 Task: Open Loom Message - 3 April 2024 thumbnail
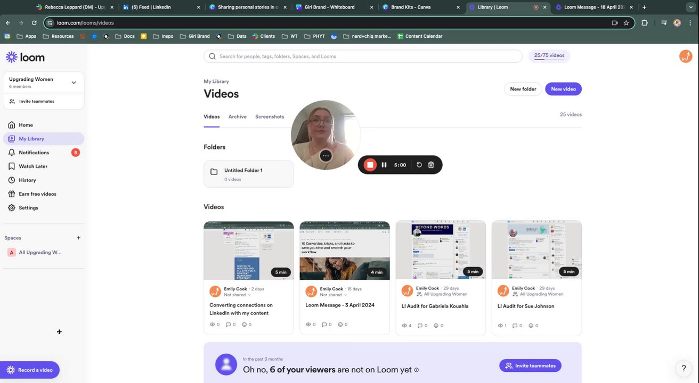pyautogui.click(x=345, y=251)
